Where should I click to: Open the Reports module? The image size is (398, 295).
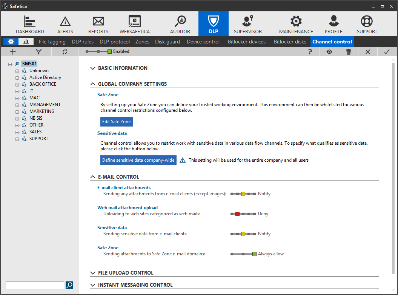coord(98,25)
